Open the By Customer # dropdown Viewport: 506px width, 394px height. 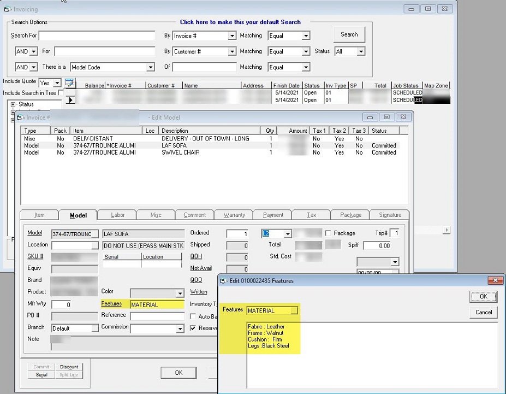pyautogui.click(x=232, y=52)
